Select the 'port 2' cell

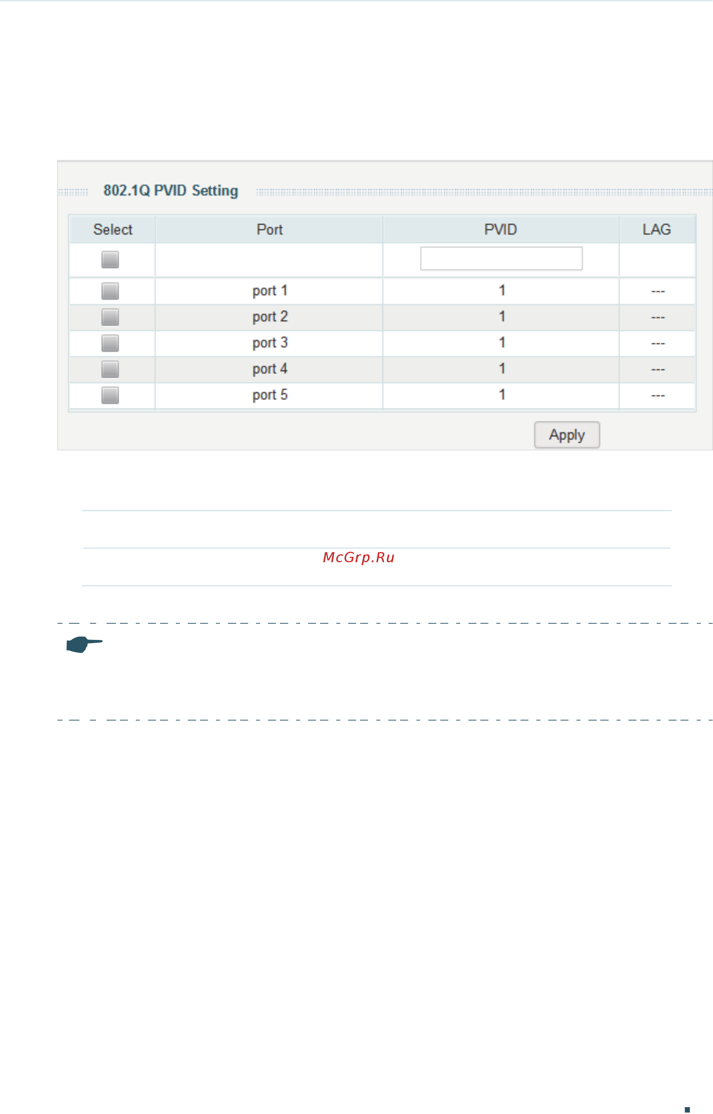pyautogui.click(x=270, y=317)
